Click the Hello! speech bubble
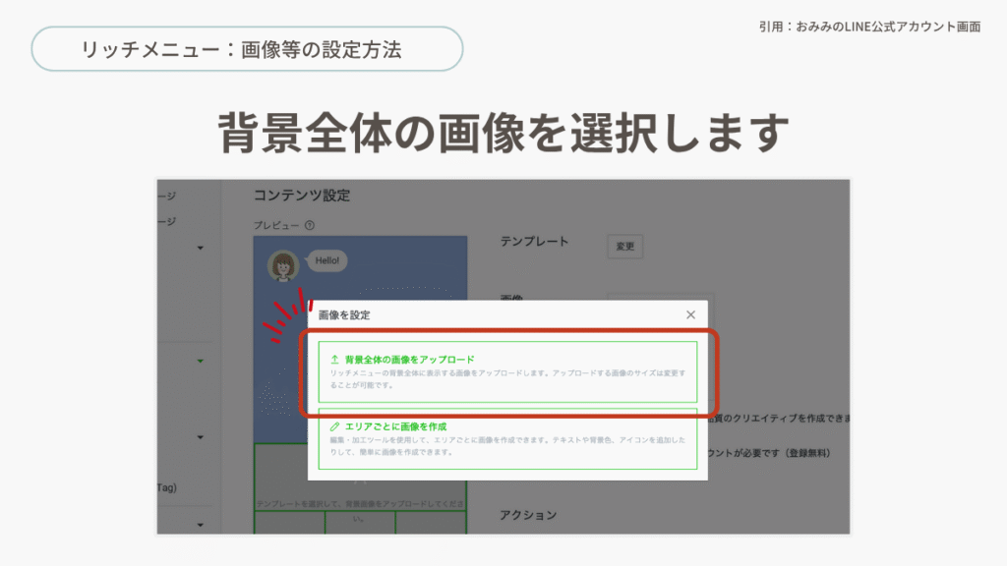 (x=327, y=261)
